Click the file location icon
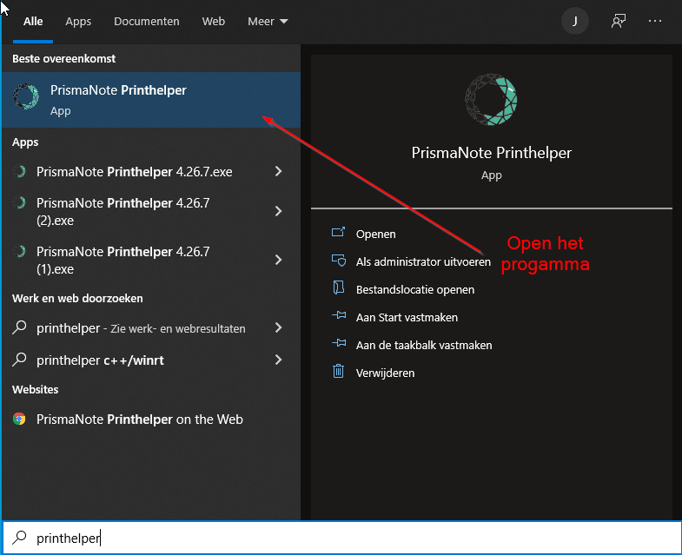The height and width of the screenshot is (555, 682). (338, 287)
